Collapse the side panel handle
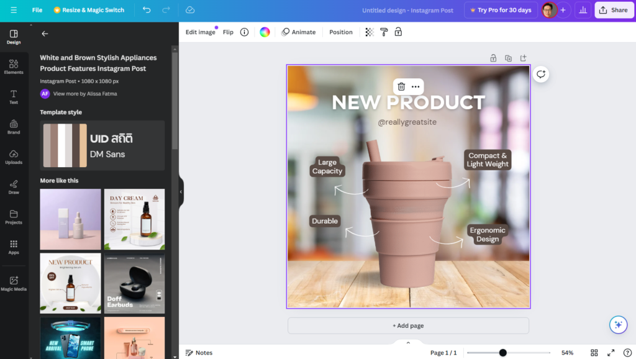The height and width of the screenshot is (359, 636). click(x=181, y=192)
